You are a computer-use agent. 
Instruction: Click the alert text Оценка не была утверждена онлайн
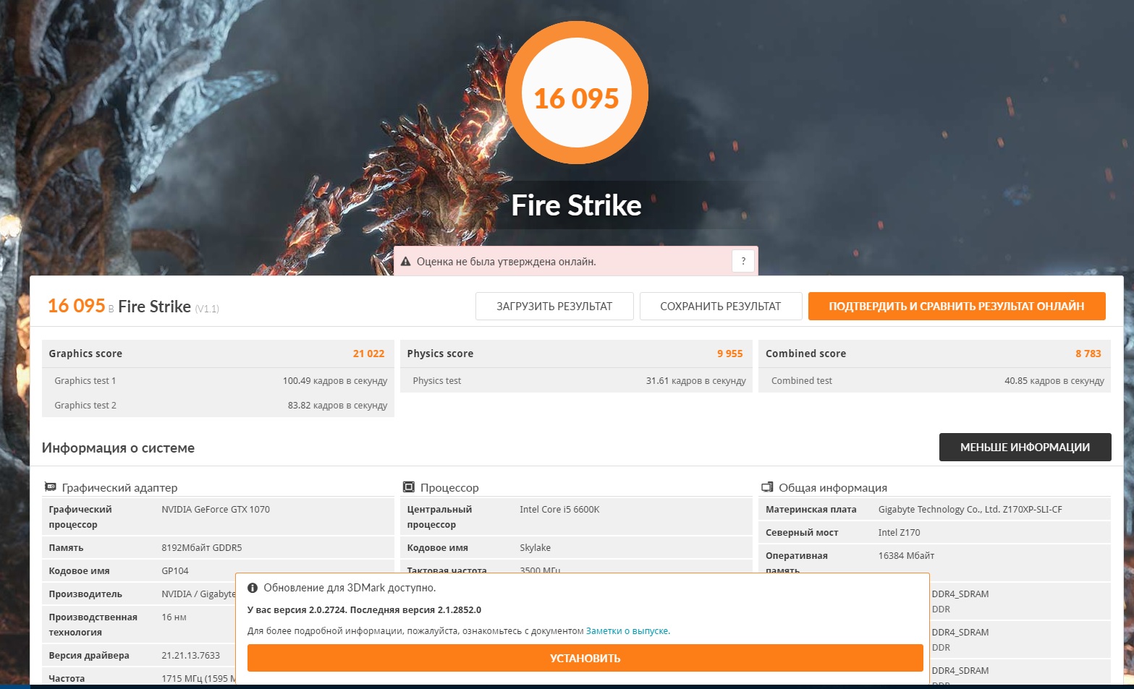coord(507,262)
